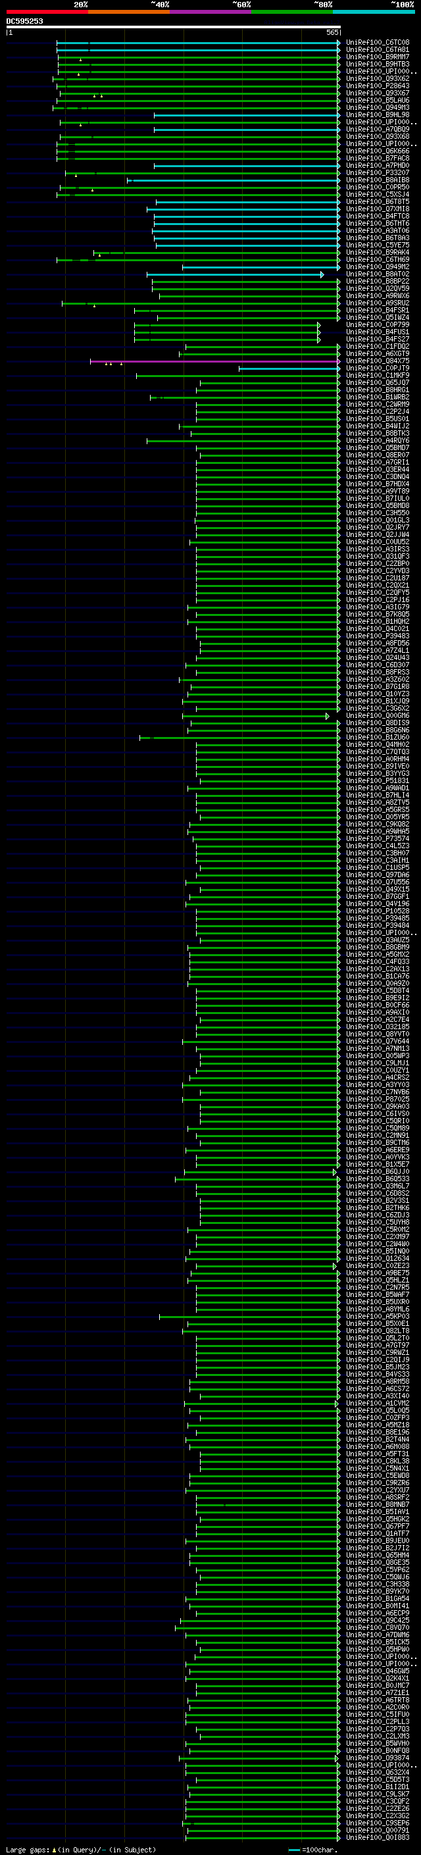This screenshot has height=1855, width=421.
Task: Select the label UniRef100_C0PR50
Action: click(378, 188)
